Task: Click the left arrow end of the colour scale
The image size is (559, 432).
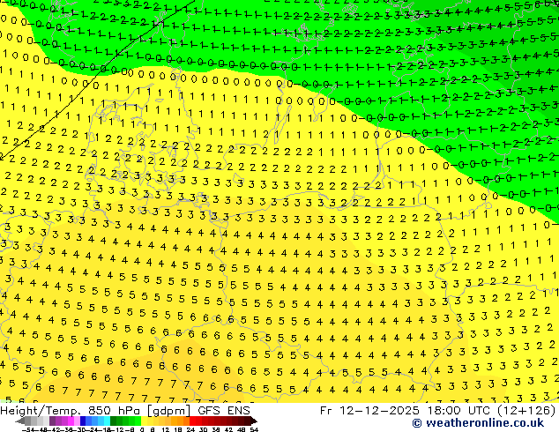Action: click(x=20, y=421)
